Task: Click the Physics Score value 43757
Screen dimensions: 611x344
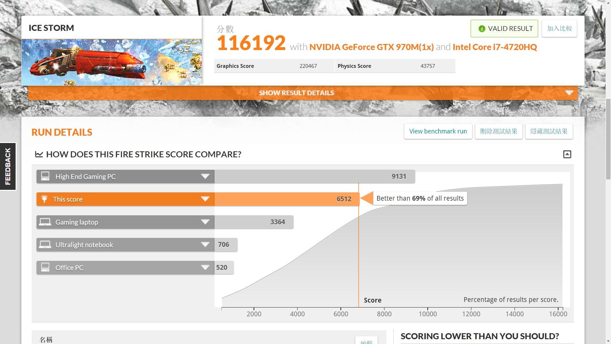Action: tap(428, 66)
